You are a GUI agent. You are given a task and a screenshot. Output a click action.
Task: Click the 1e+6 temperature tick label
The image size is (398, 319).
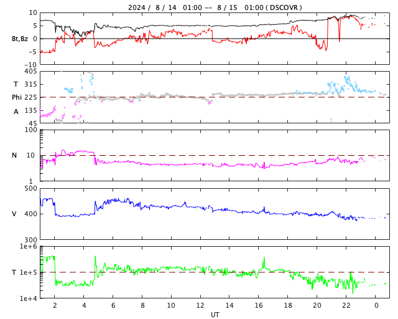[x=29, y=247]
